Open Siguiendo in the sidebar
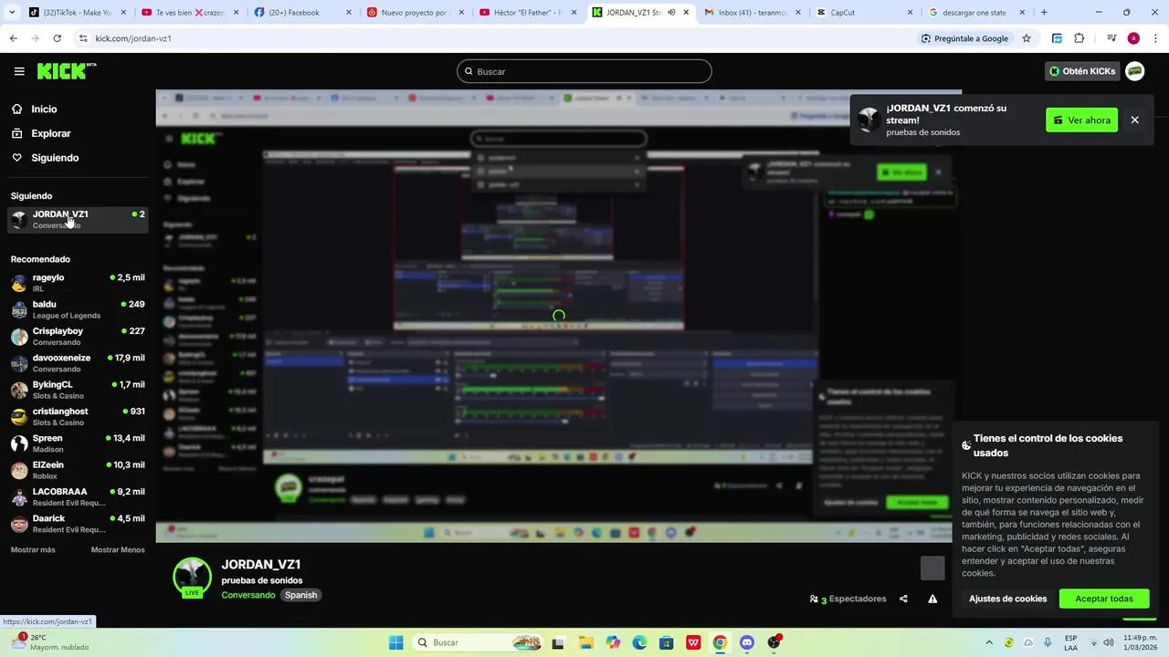The width and height of the screenshot is (1169, 657). pyautogui.click(x=55, y=158)
